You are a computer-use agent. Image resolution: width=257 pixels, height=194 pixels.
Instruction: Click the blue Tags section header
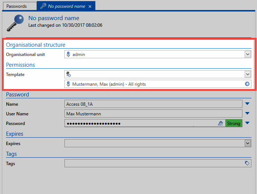point(11,154)
